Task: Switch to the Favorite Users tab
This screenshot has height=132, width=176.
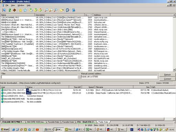Action: [x=68, y=122]
